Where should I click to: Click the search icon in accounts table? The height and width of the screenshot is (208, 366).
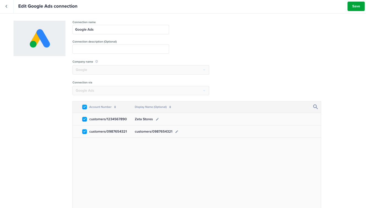315,107
